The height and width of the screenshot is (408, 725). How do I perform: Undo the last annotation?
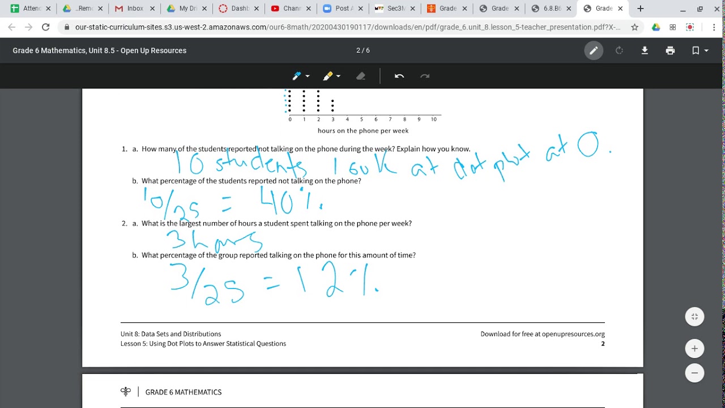pos(399,76)
